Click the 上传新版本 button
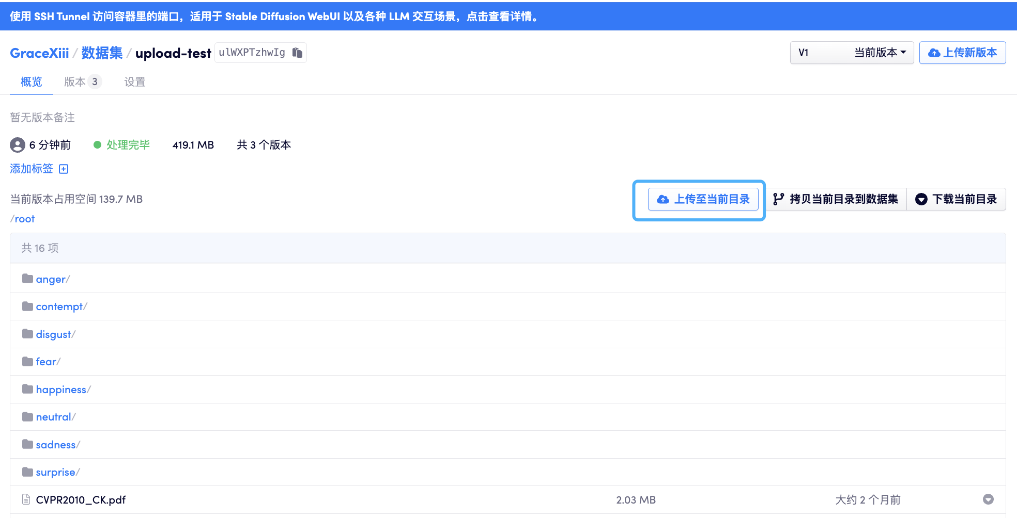This screenshot has width=1017, height=518. coord(962,53)
